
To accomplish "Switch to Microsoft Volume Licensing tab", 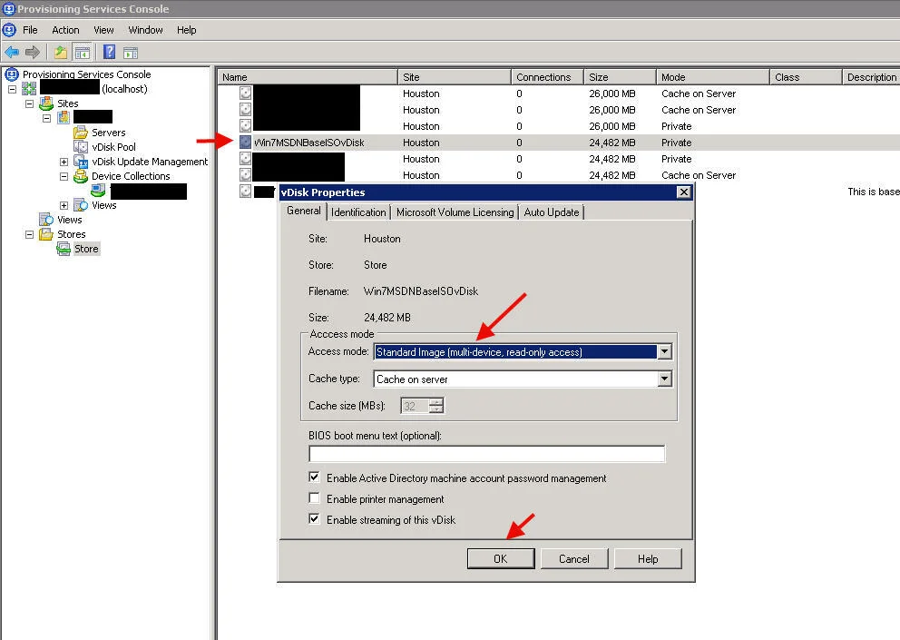I will [455, 212].
